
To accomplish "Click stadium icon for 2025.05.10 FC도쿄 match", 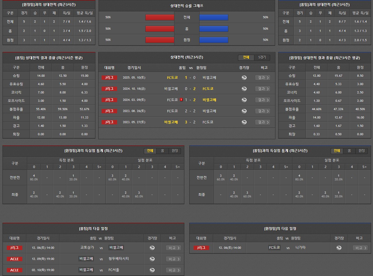I will [244, 78].
